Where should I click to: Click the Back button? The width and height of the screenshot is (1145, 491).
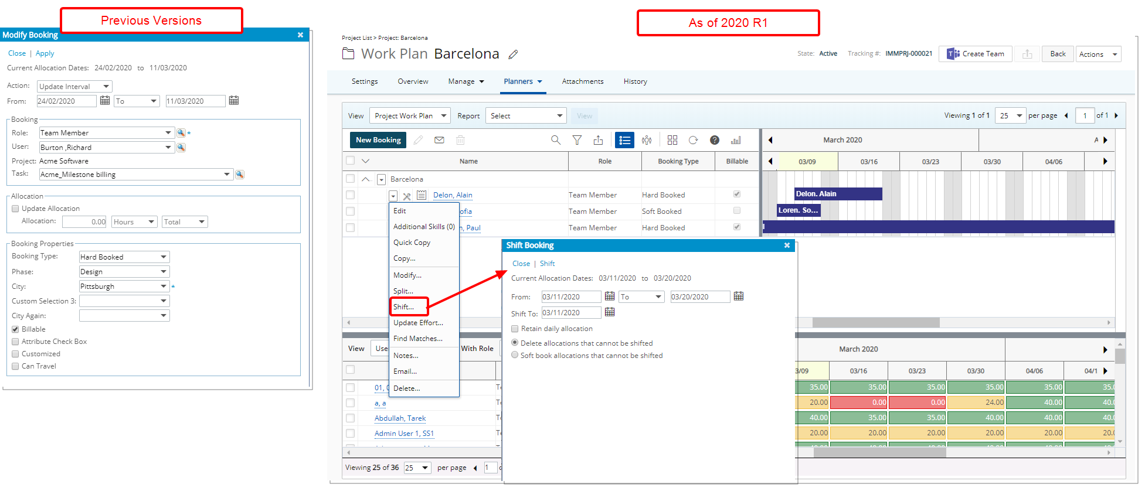point(1058,54)
